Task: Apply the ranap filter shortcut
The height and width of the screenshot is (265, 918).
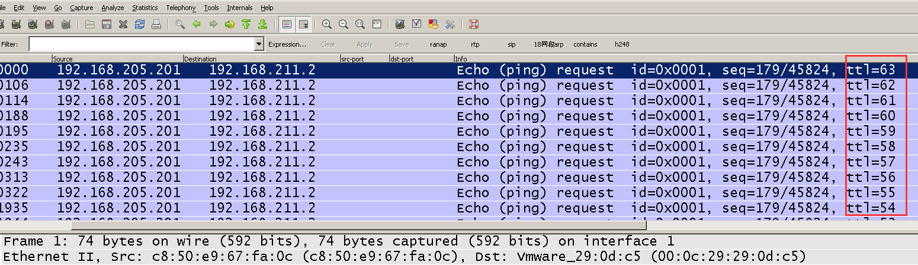Action: 438,44
